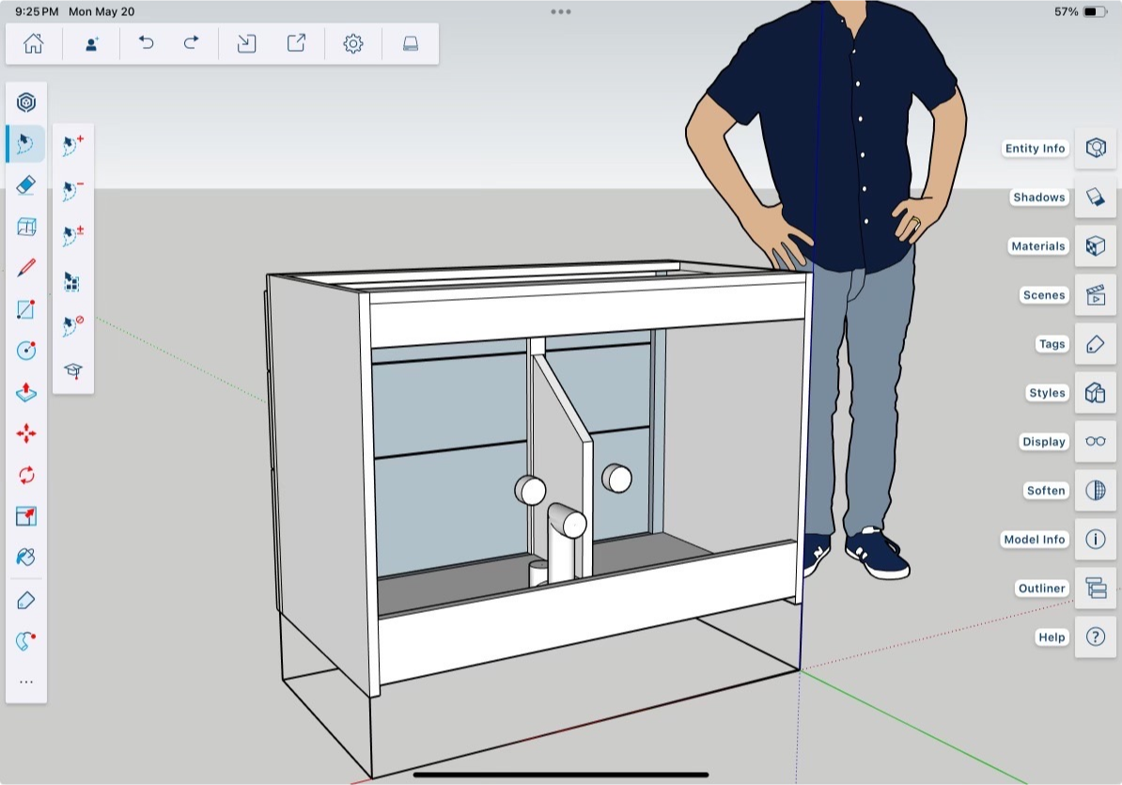Pick the Line pencil tool
The width and height of the screenshot is (1122, 785).
[x=26, y=267]
